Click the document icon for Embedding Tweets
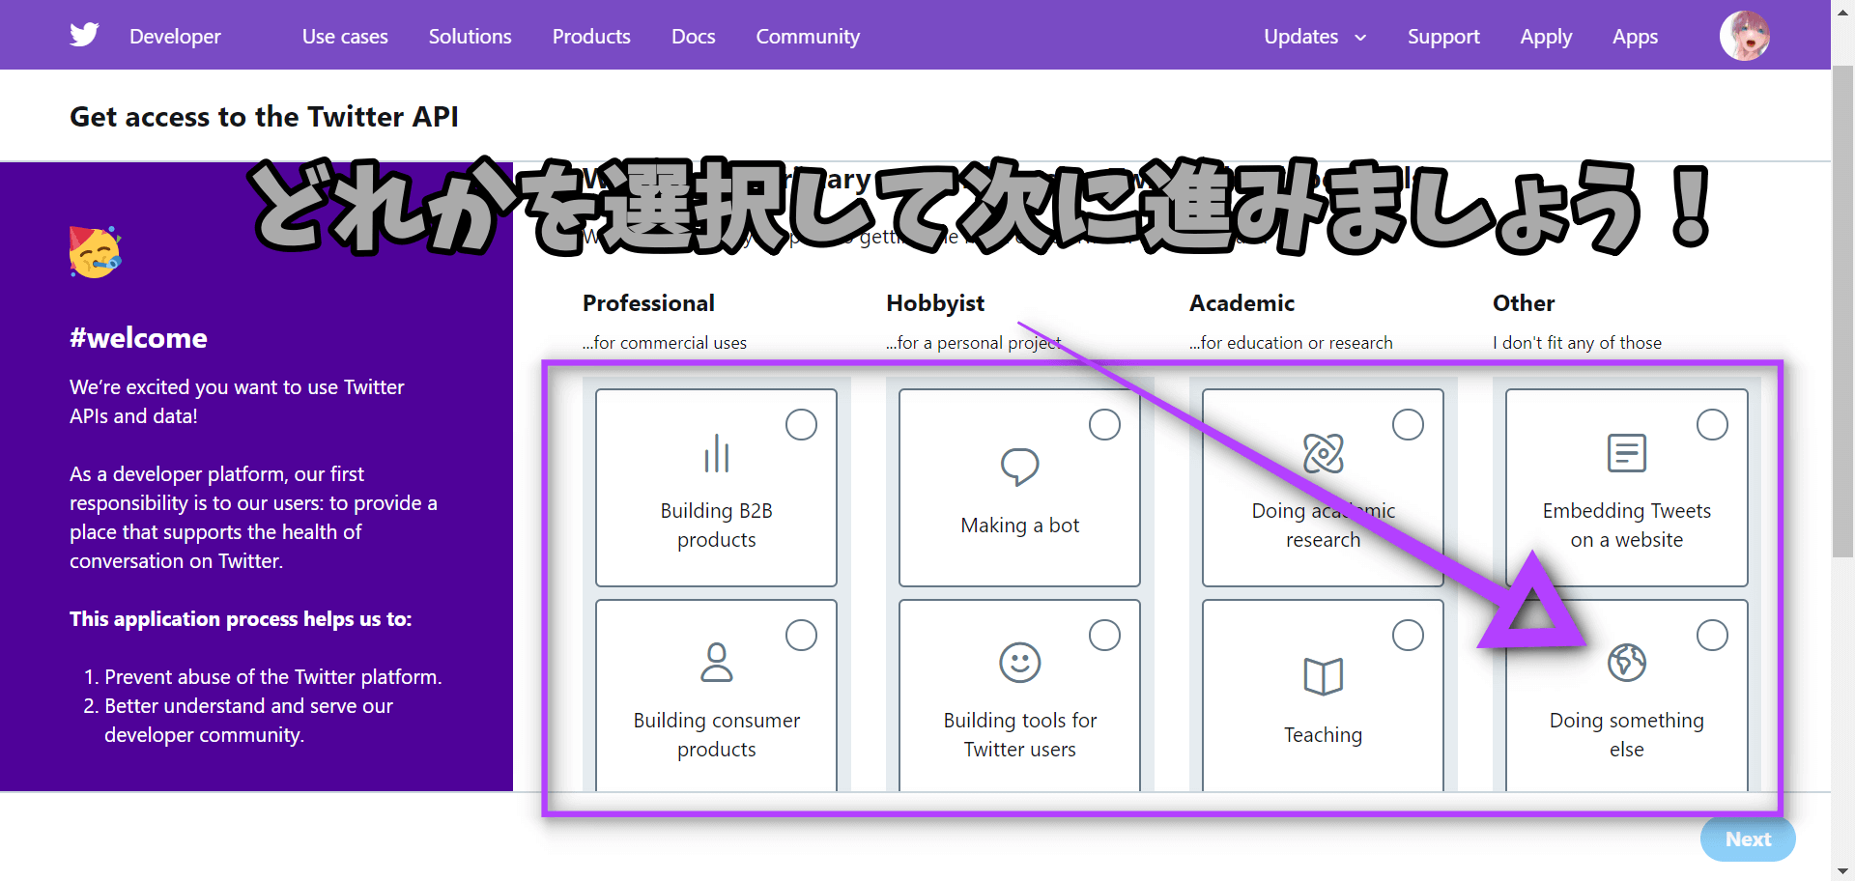Screen dimensions: 1855x881 pos(1627,453)
